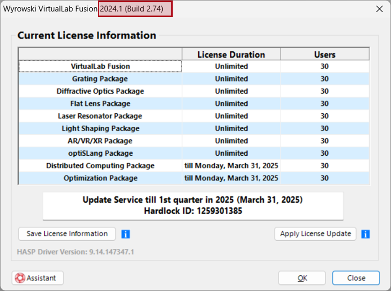Click info icon beside Save License Information
The width and height of the screenshot is (391, 291).
coord(126,234)
